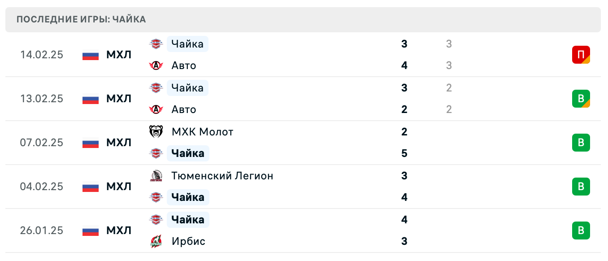Click the date 13.02.25 in the results list
This screenshot has width=608, height=261.
(x=42, y=99)
